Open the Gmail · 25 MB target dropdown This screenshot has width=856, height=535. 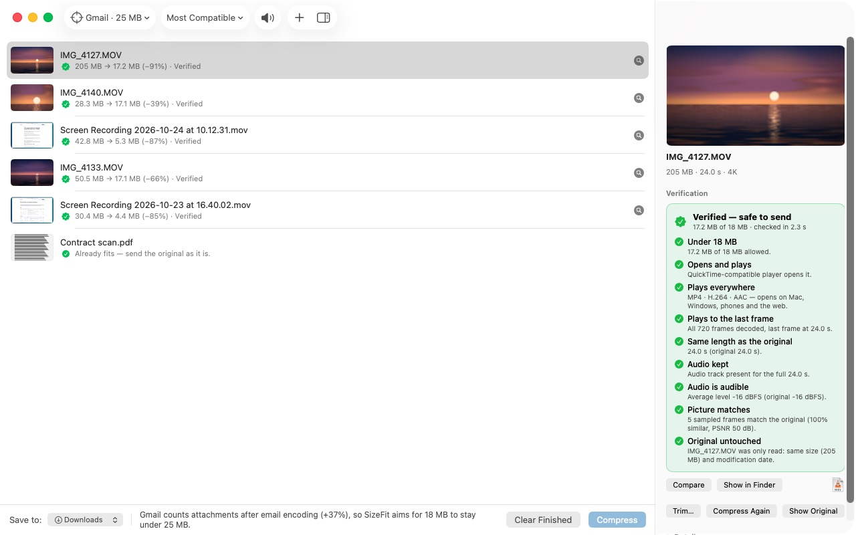[x=110, y=18]
